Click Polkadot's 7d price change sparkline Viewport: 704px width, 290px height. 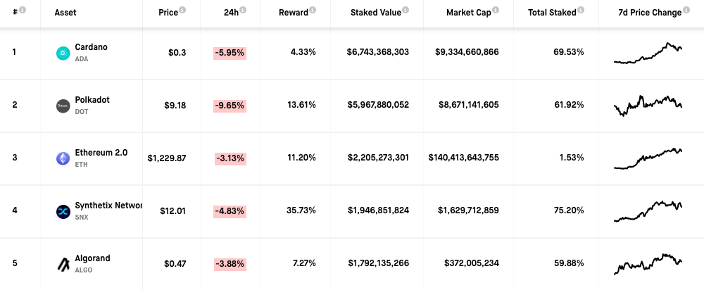pos(648,106)
